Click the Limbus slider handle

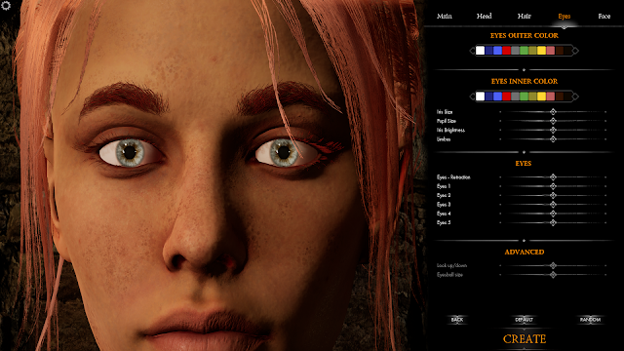point(553,139)
